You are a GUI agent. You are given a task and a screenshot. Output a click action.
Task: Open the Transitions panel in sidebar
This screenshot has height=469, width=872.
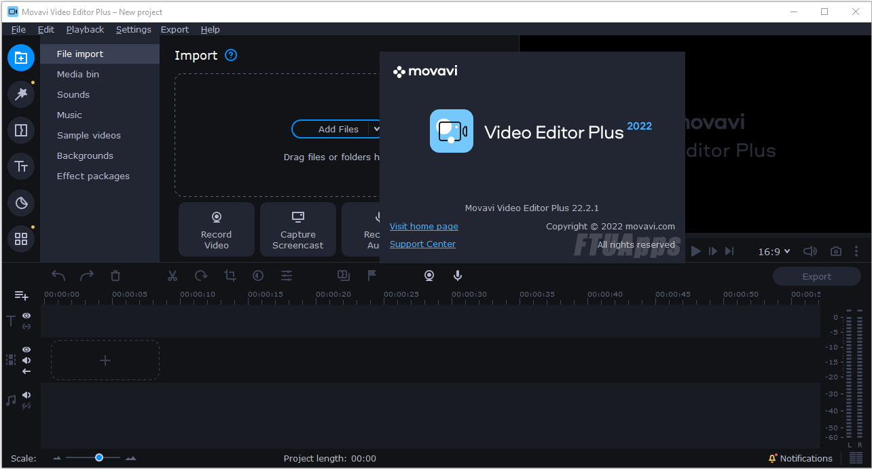pos(21,130)
